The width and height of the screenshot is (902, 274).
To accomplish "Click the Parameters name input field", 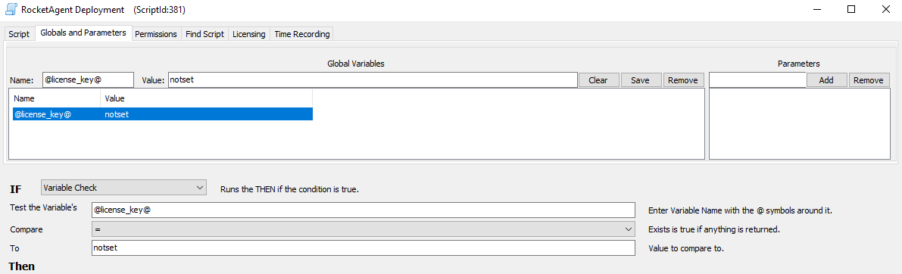I will (757, 79).
